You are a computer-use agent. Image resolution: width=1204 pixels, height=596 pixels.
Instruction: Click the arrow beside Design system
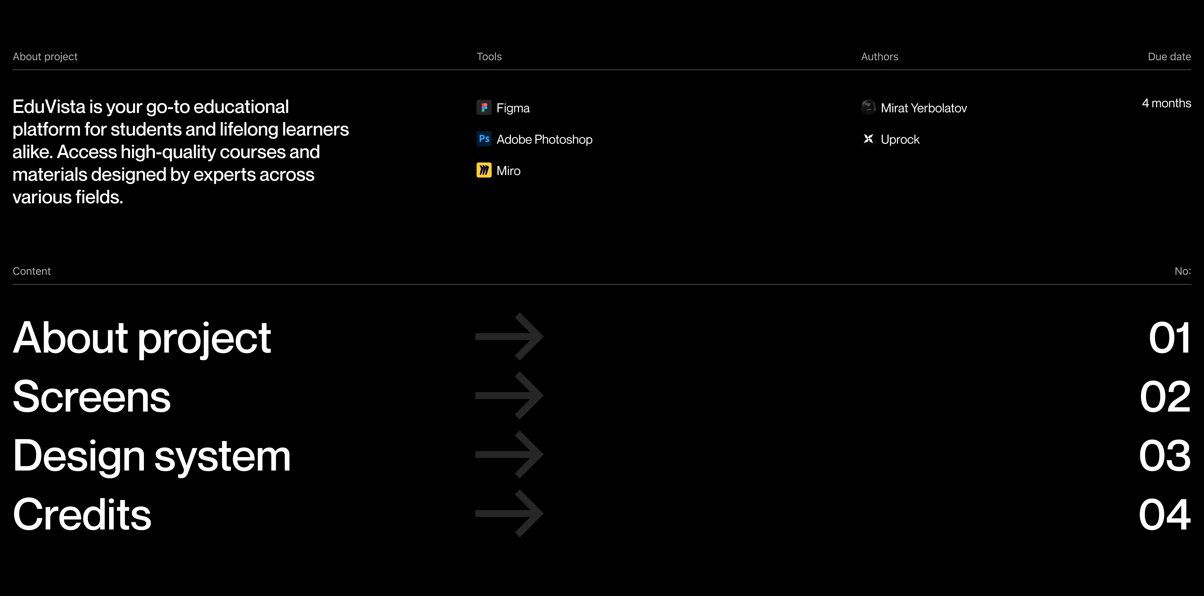pyautogui.click(x=509, y=454)
